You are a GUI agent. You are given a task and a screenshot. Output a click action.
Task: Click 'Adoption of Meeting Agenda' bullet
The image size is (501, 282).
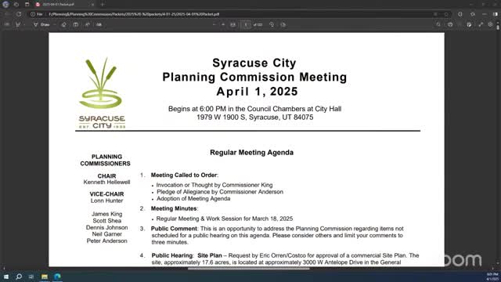click(x=193, y=198)
